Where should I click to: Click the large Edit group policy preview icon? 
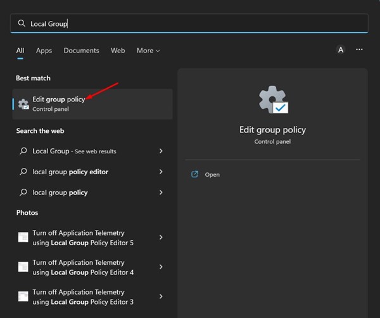click(x=273, y=101)
